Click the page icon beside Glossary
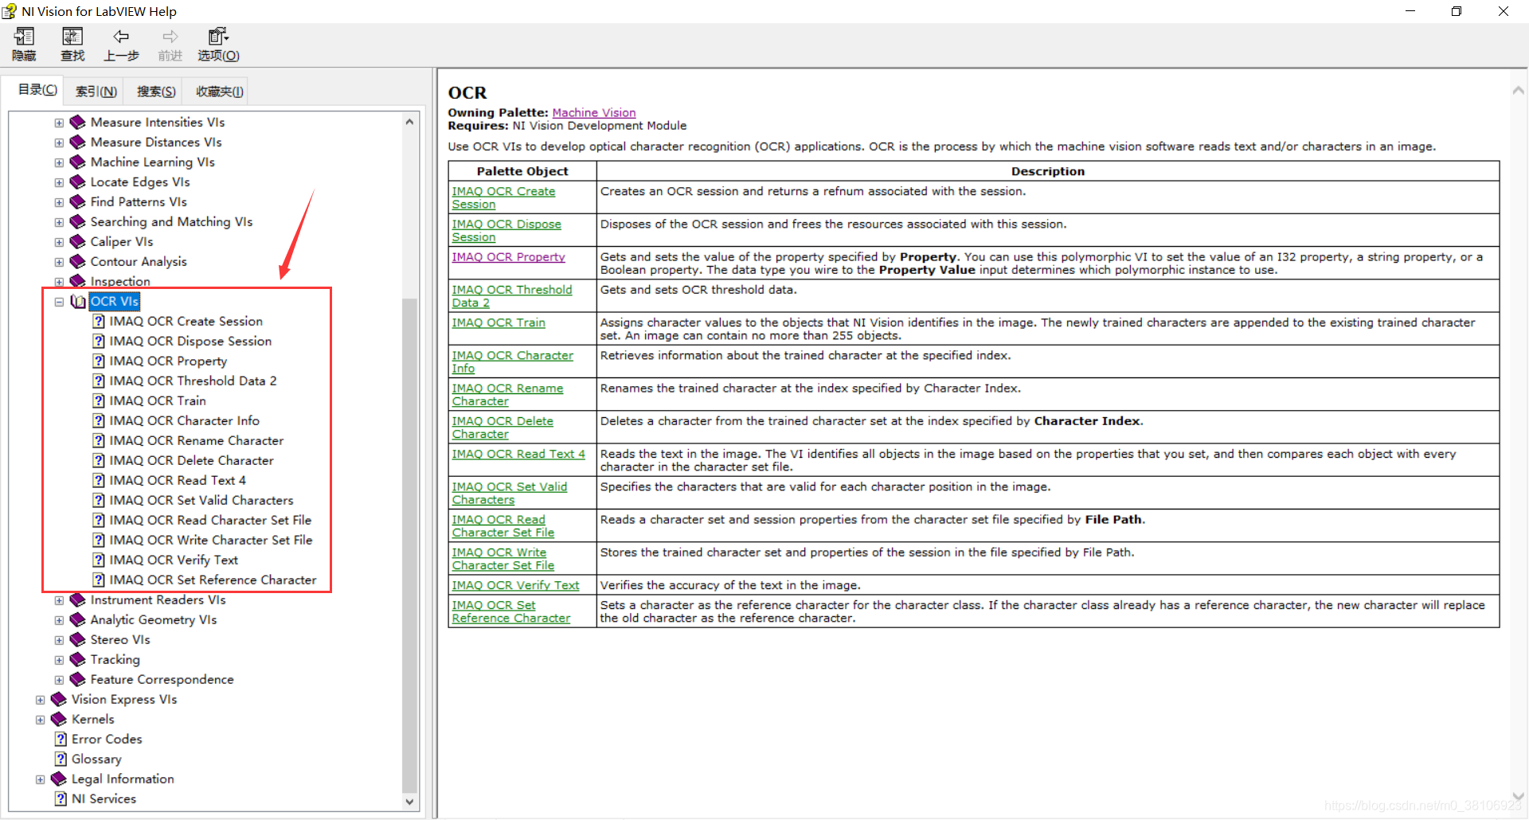Viewport: 1529px width, 820px height. [x=61, y=759]
